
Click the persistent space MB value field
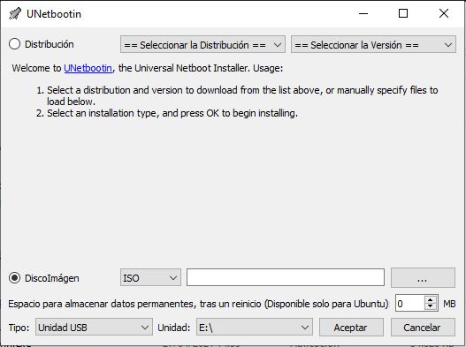tap(410, 303)
